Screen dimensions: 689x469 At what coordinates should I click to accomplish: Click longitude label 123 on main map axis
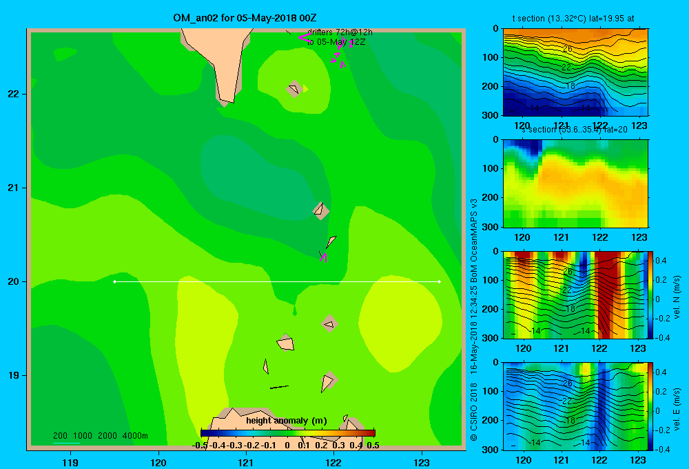422,462
